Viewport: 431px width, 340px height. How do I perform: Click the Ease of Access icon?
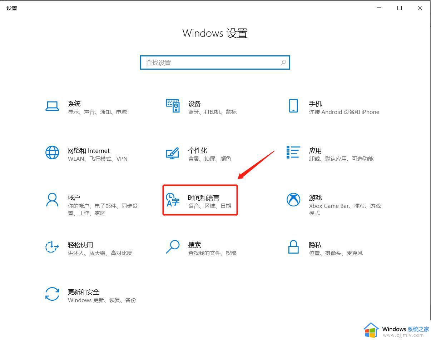pyautogui.click(x=52, y=247)
